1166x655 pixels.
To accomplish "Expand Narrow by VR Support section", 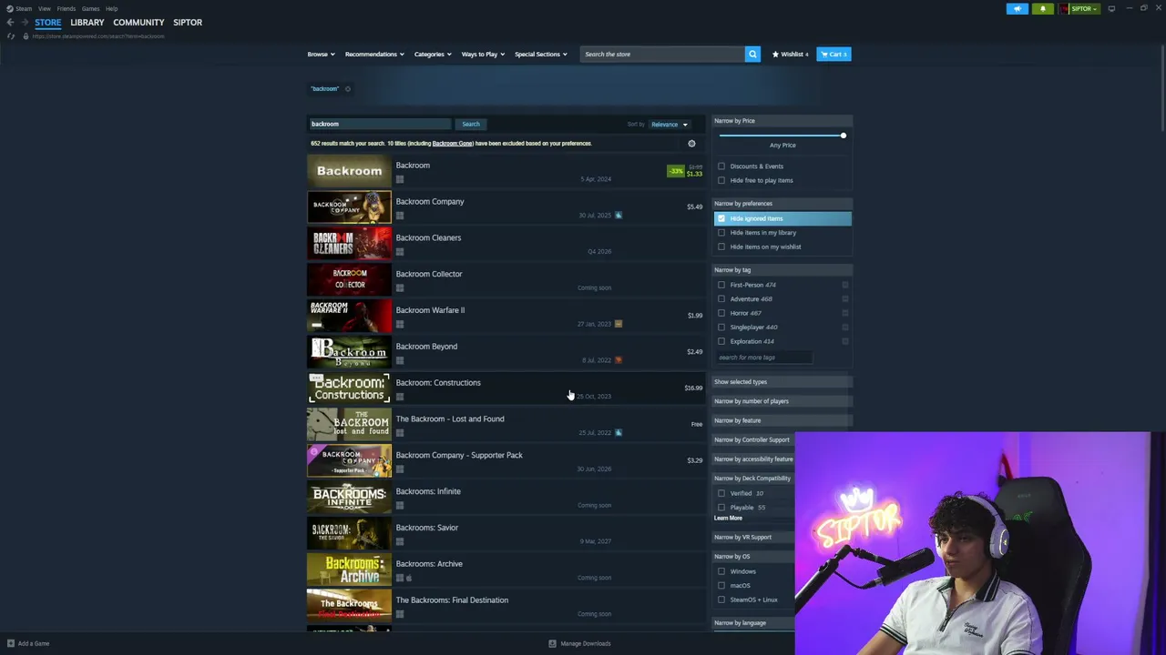I will coord(752,537).
